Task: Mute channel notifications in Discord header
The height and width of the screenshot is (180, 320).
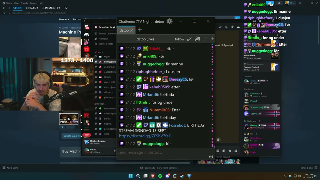Action: (226, 27)
